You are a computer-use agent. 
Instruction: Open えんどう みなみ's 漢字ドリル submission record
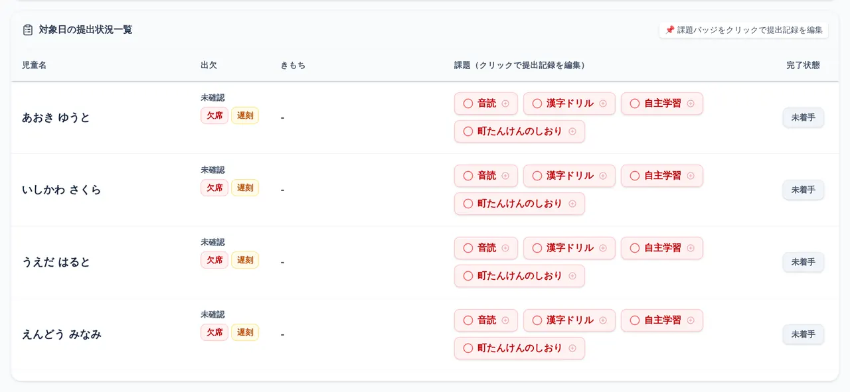click(569, 320)
